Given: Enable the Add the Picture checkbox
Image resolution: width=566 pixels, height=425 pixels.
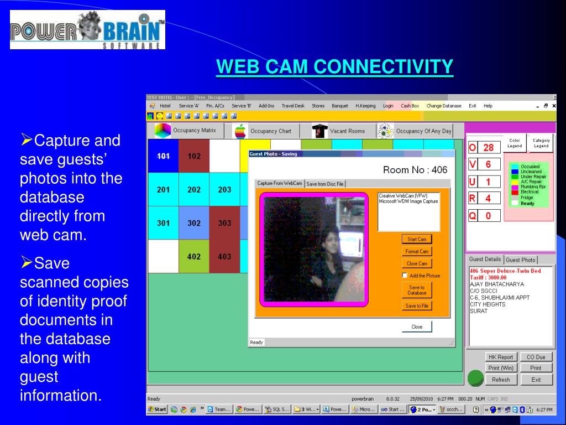Looking at the screenshot, I should click(x=405, y=276).
